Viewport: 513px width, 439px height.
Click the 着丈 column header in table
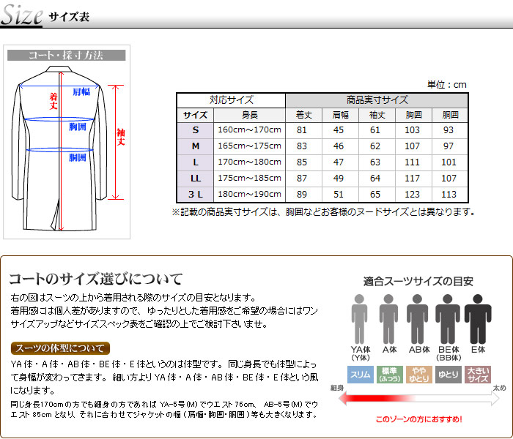304,115
